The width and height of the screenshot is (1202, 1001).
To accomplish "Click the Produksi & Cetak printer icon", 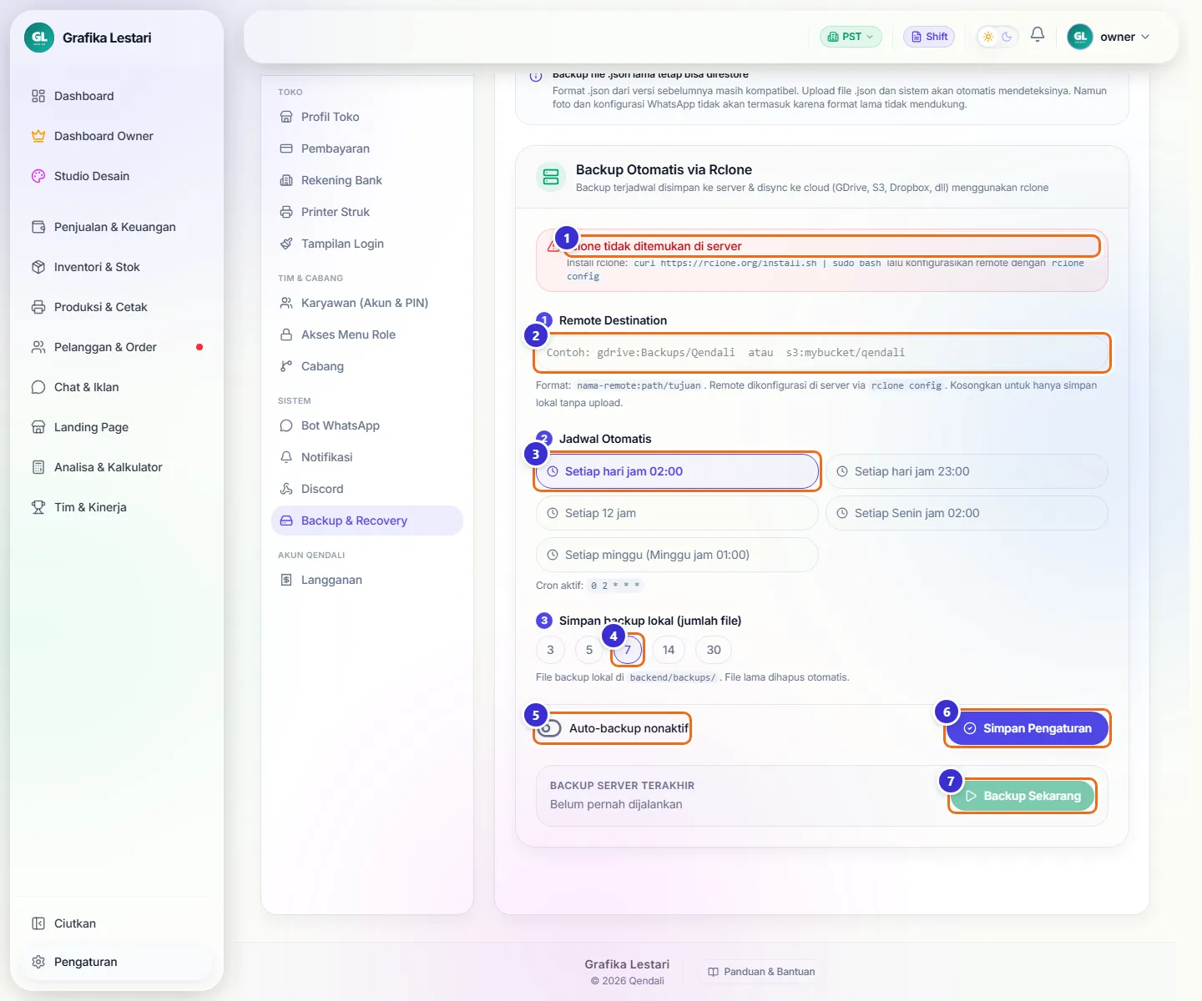I will (x=38, y=307).
